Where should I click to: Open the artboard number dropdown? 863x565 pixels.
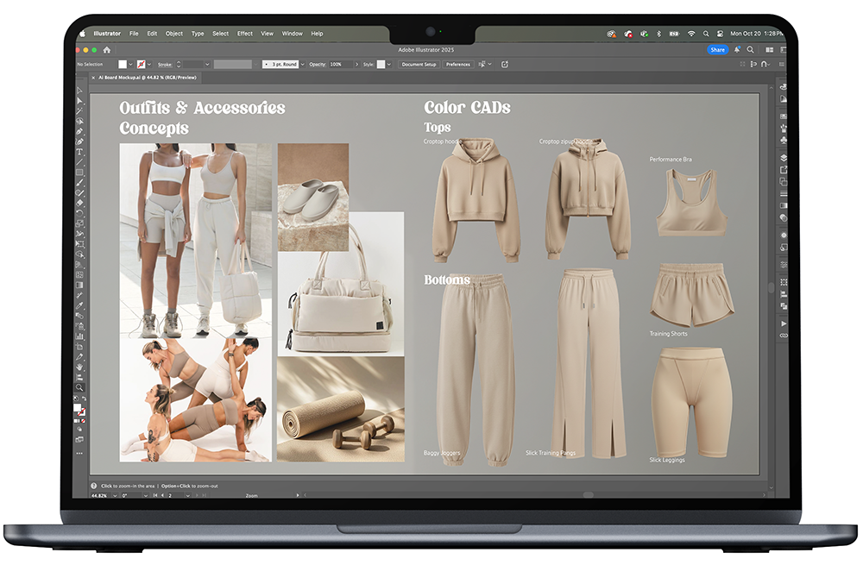(190, 496)
